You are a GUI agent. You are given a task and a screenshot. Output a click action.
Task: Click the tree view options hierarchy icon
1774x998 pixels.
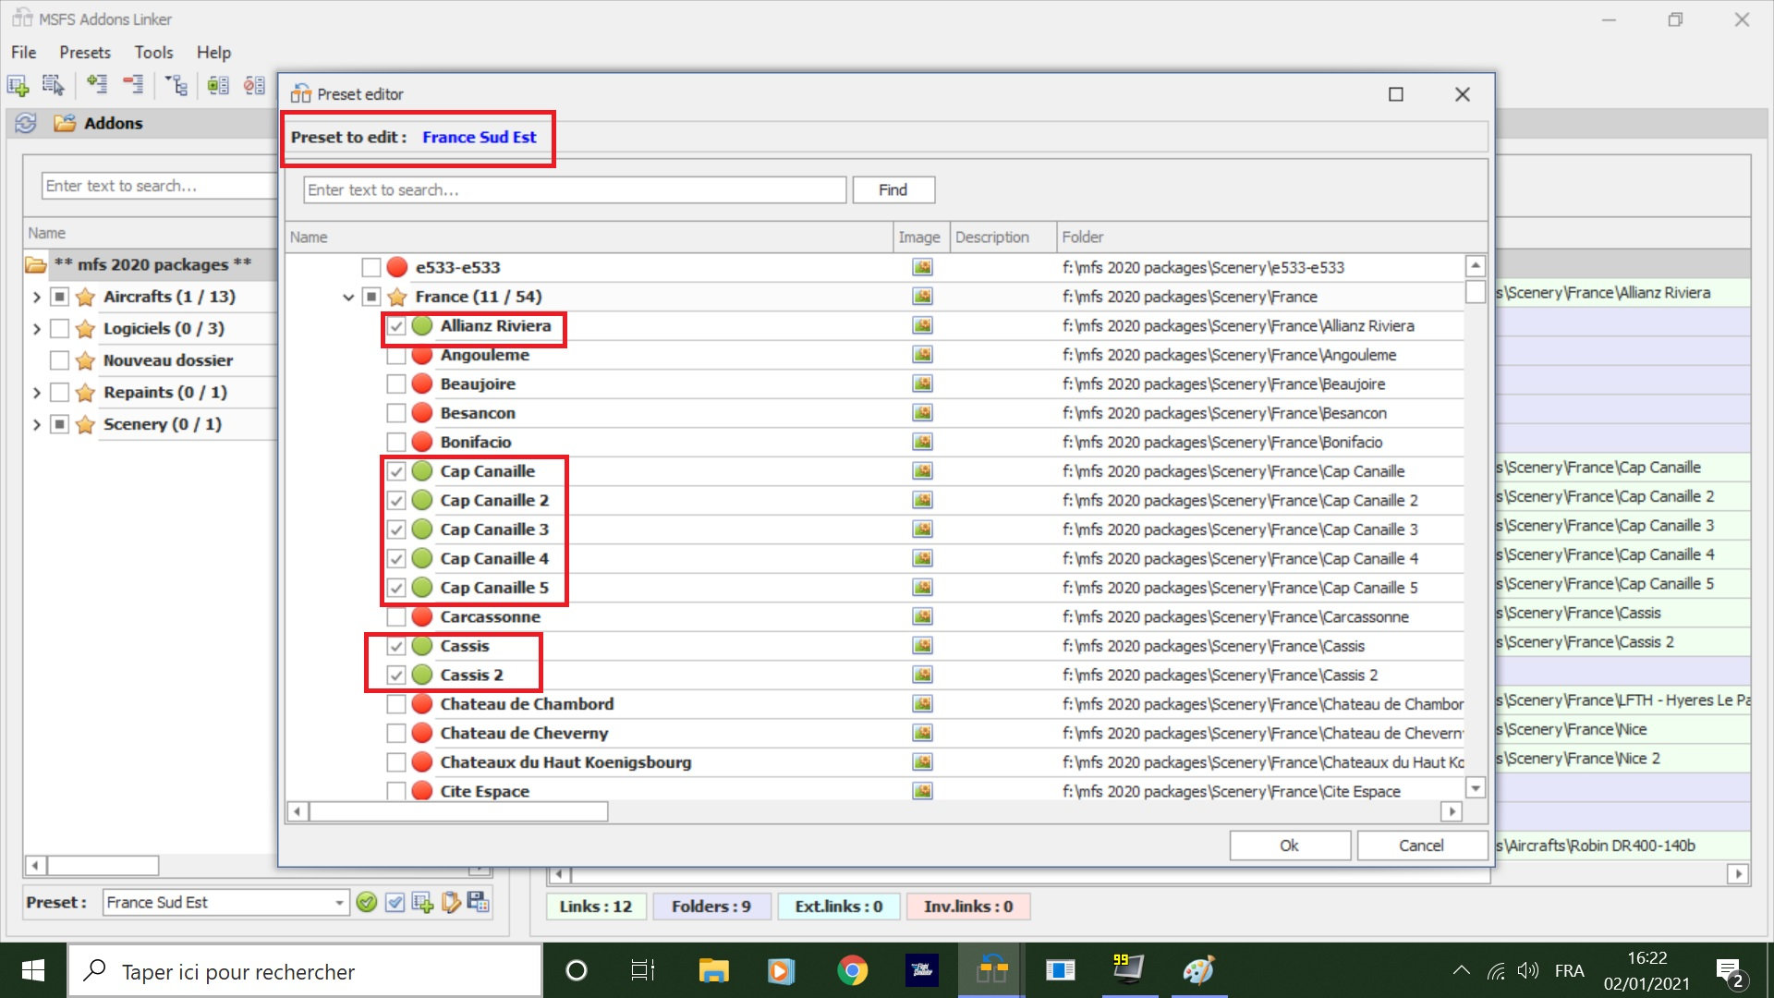point(176,86)
